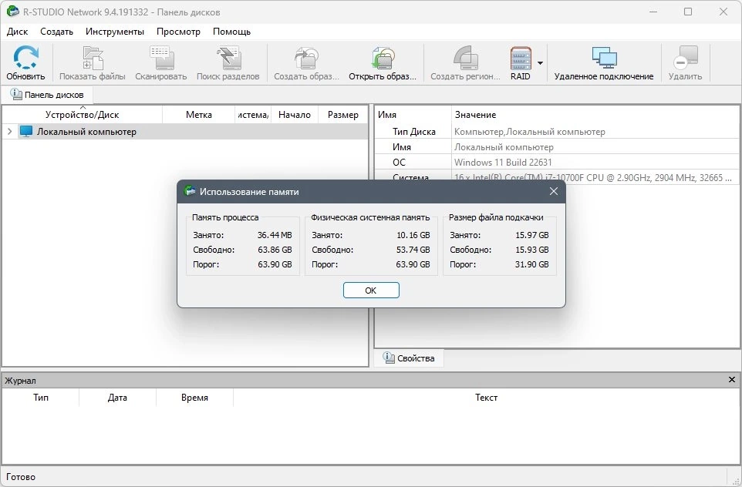Click the Метка column header
The width and height of the screenshot is (742, 487).
click(199, 114)
